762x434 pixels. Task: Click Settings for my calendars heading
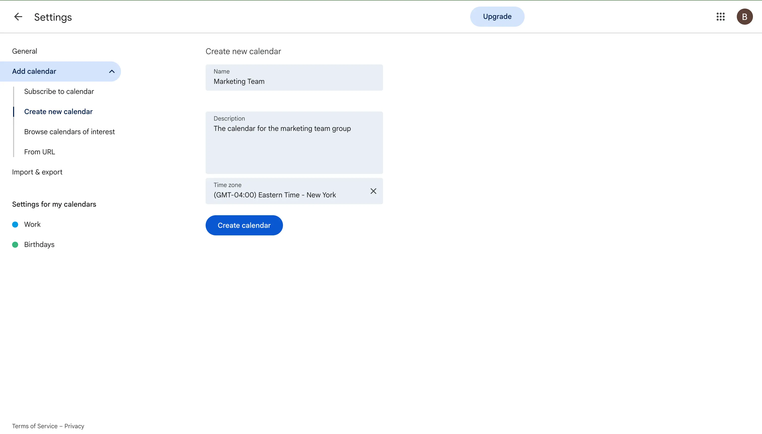click(54, 204)
